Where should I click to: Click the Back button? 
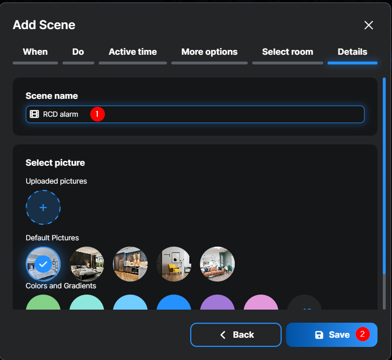[236, 335]
